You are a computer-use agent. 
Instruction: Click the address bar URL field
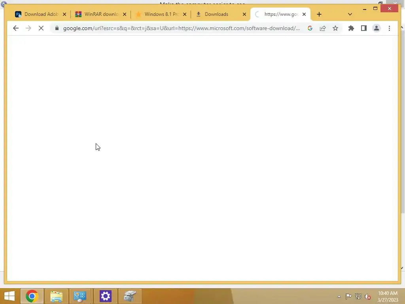point(182,28)
